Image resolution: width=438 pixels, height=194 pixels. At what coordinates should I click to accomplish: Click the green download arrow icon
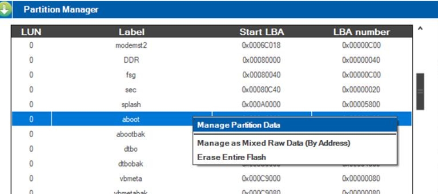(x=5, y=9)
